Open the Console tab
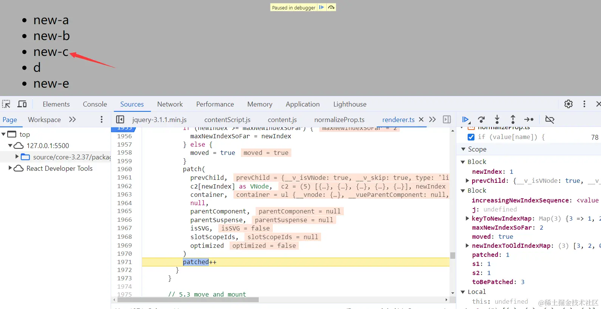Screen dimensions: 601x309 [x=95, y=104]
